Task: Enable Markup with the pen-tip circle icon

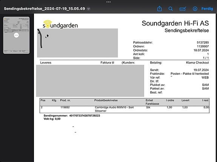Action: point(195,9)
